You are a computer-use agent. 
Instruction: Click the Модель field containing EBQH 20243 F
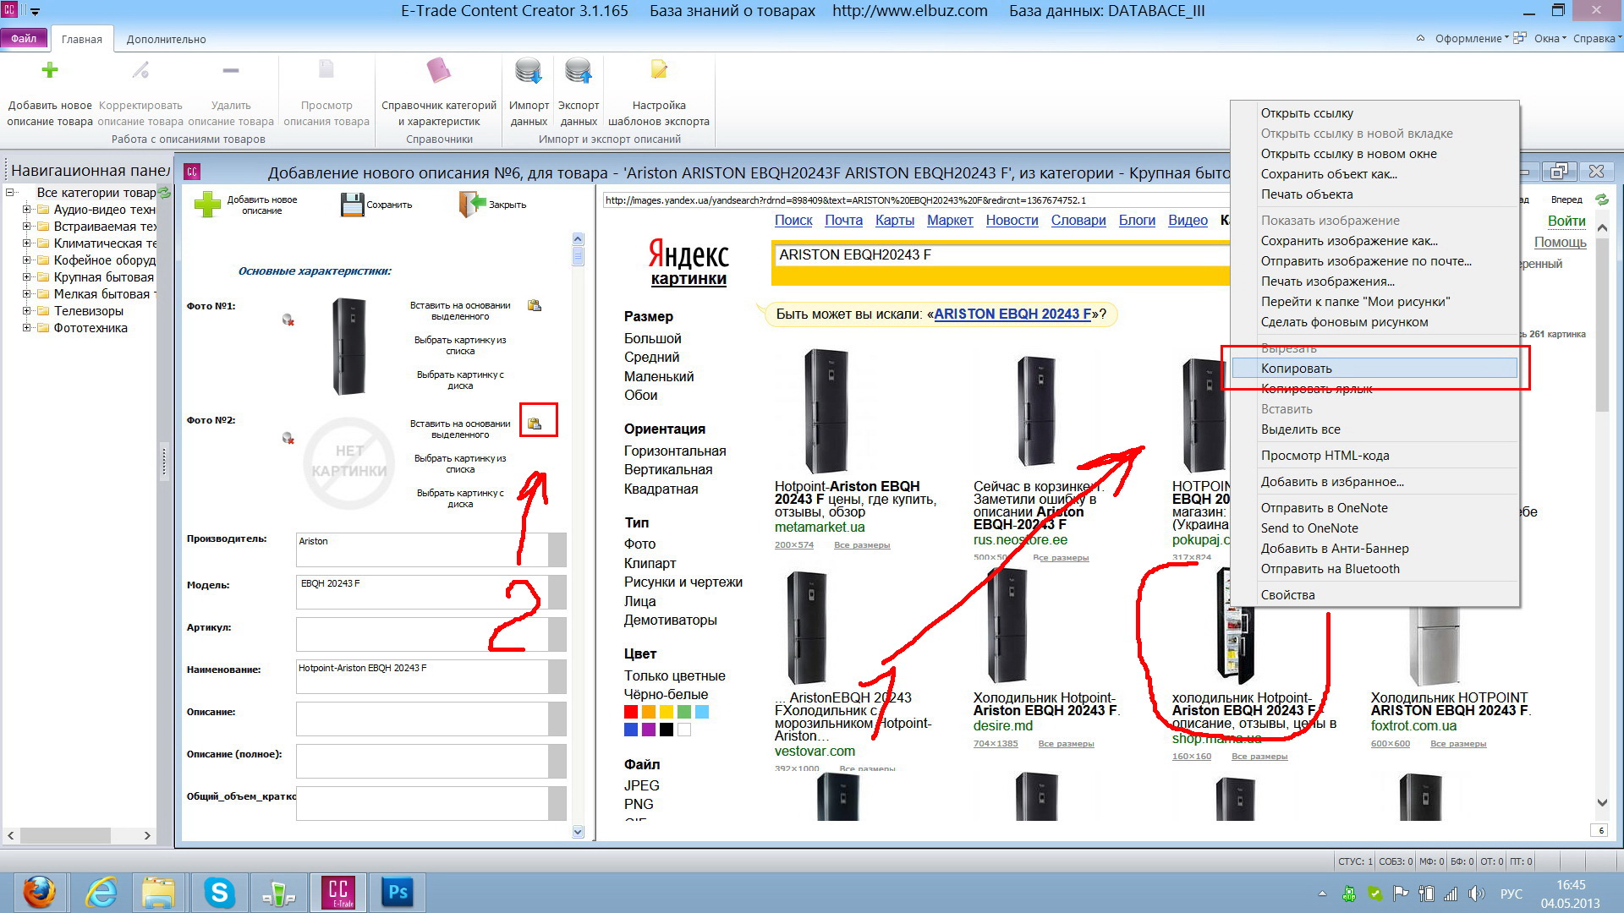tap(422, 592)
